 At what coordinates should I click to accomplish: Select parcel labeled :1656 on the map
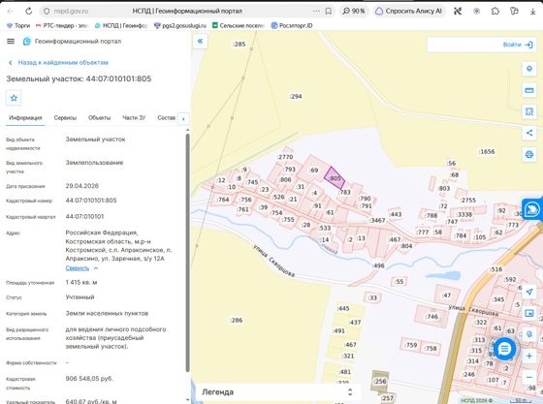coord(487,151)
